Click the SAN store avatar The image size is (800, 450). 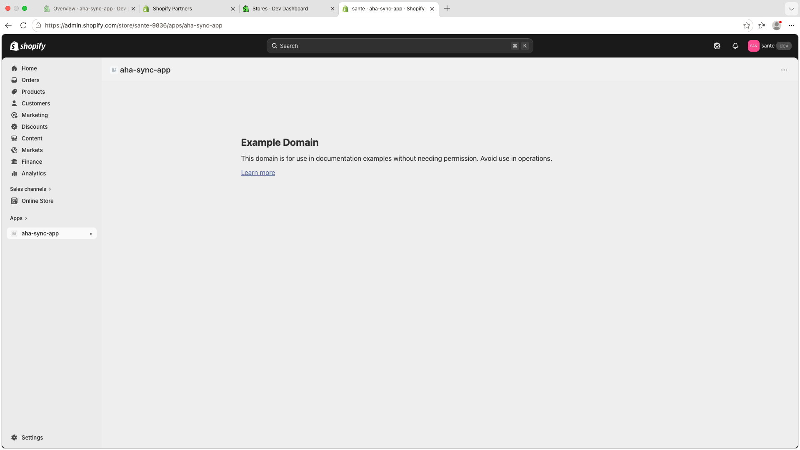tap(753, 46)
